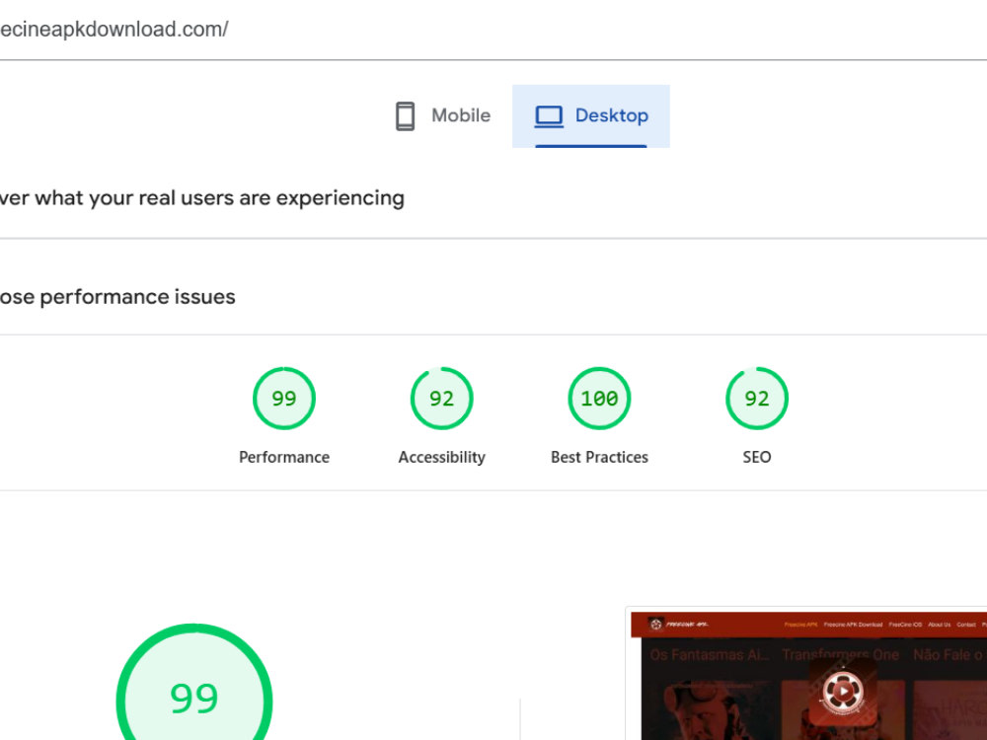Click the SEO label
The image size is (987, 740).
[757, 457]
